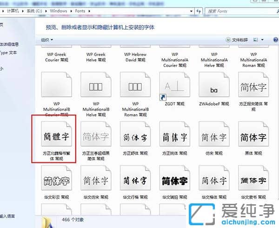Viewport: 279px width, 228px height.
Task: Refresh the Fonts folder view
Action: (199, 11)
